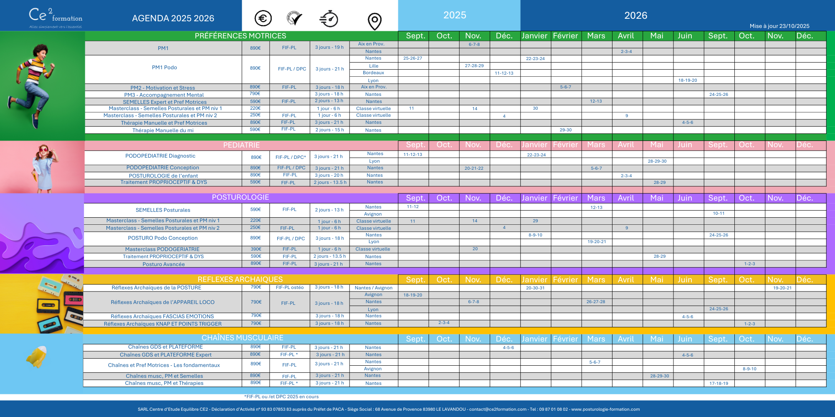Click the Posturo Avancée course row
Viewport: 835px width, 417px height.
(x=163, y=264)
